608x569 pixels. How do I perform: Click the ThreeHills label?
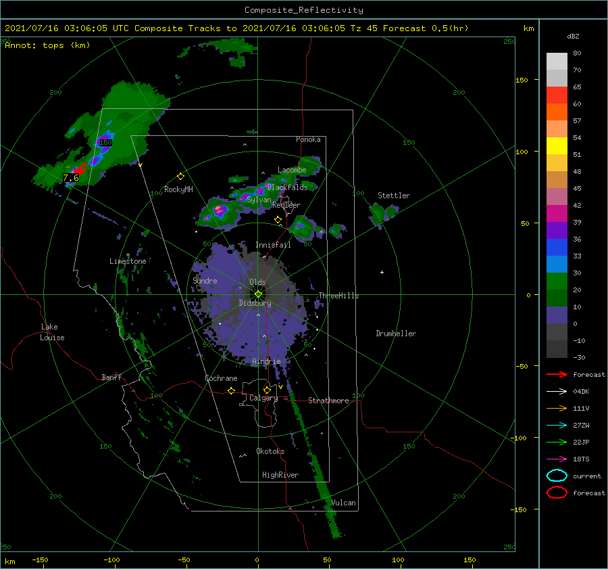click(x=338, y=296)
